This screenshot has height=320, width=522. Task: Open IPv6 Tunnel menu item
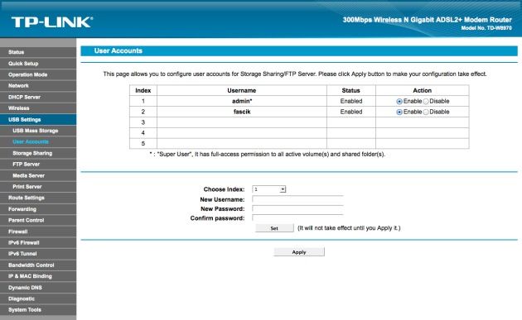(38, 254)
